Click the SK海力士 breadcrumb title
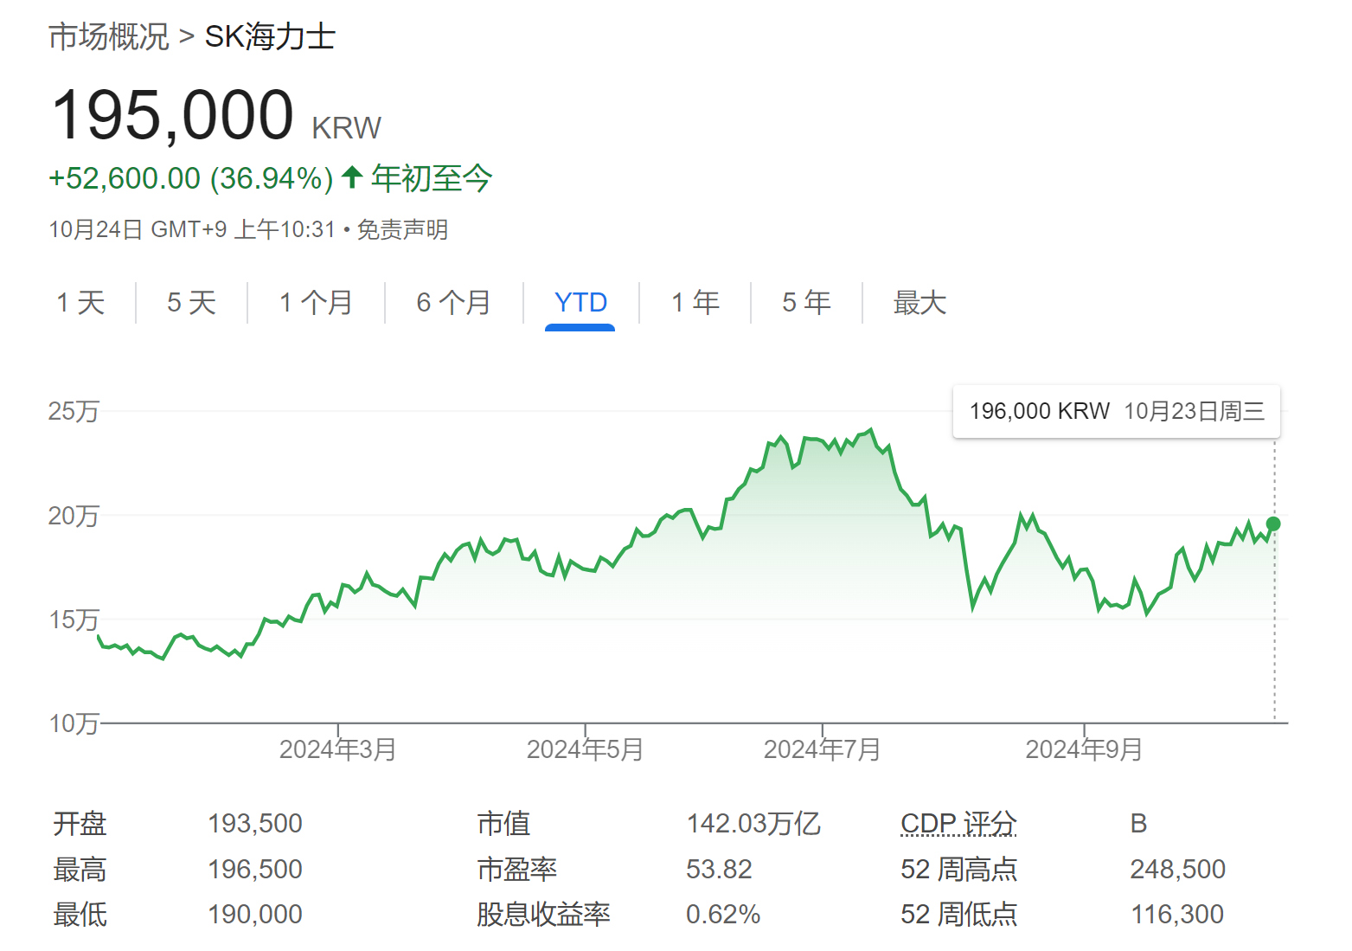The height and width of the screenshot is (951, 1352). [270, 37]
